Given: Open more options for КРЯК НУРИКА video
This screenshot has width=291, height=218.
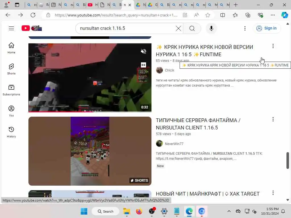Looking at the screenshot, I should click(273, 46).
